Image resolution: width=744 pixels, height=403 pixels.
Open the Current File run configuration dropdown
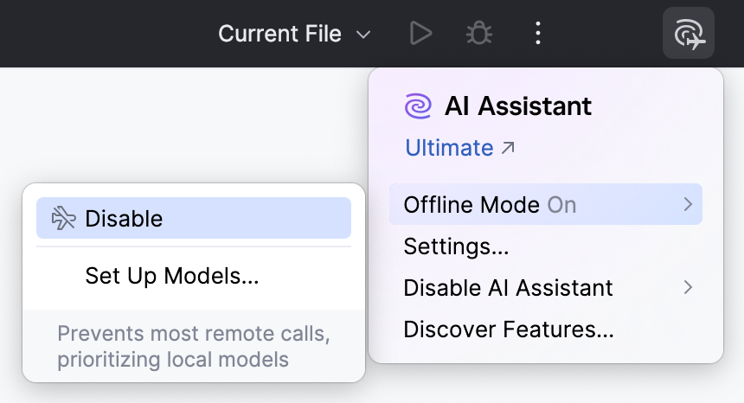280,34
